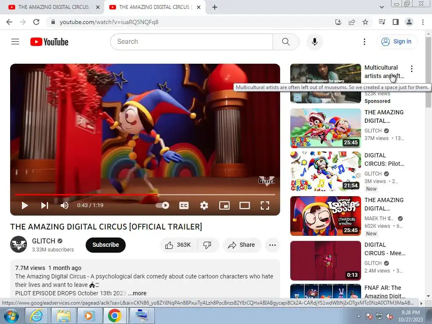Show hidden system tray icons
Screen dimensions: 432x324
click(359, 316)
